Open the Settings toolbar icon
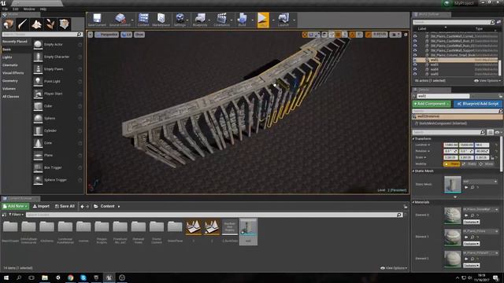 [x=180, y=19]
